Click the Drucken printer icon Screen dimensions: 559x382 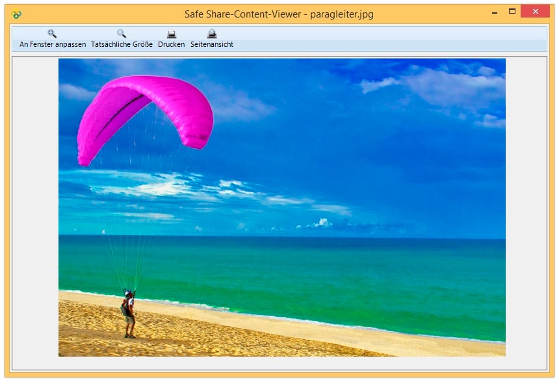(172, 34)
